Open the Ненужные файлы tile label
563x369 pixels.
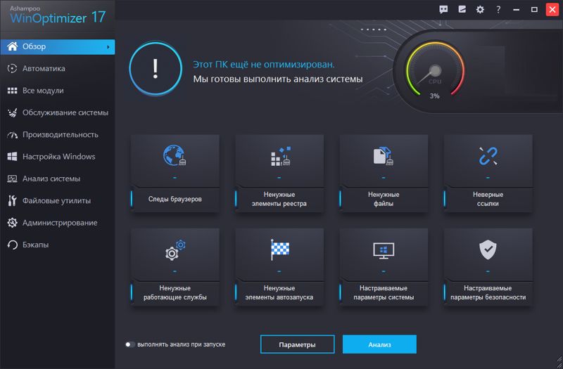(x=384, y=199)
